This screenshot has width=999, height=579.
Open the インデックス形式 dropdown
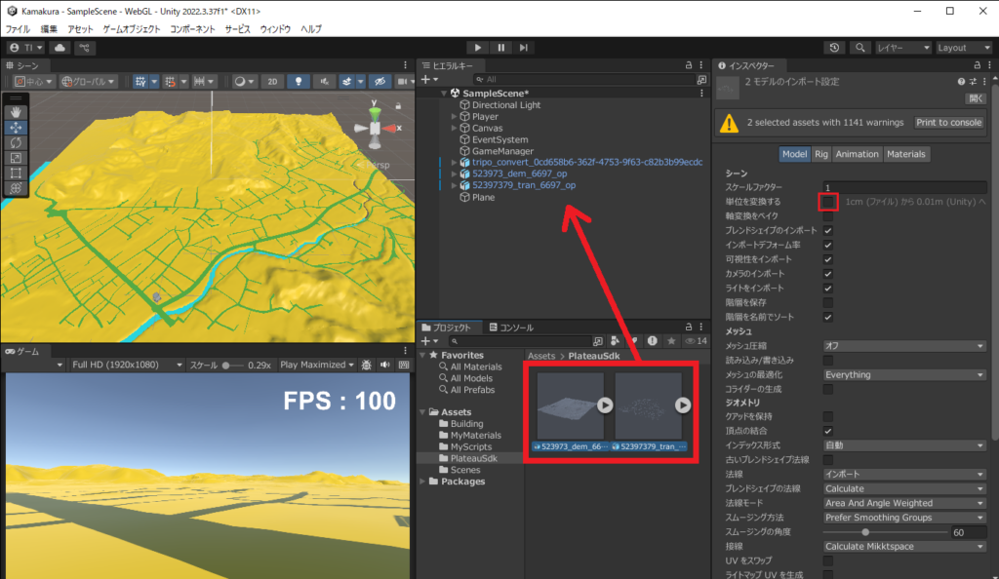coord(904,445)
